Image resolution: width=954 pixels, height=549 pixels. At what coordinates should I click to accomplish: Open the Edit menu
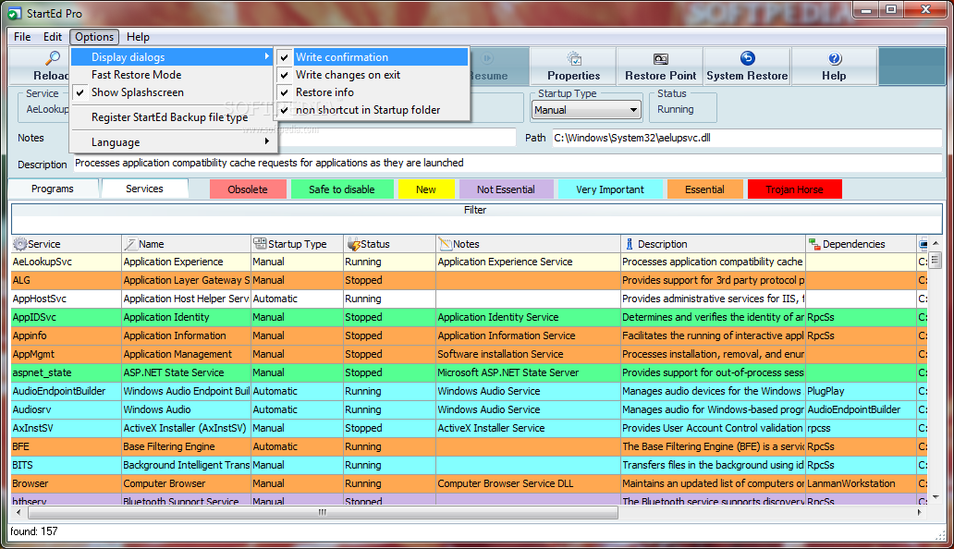[53, 37]
